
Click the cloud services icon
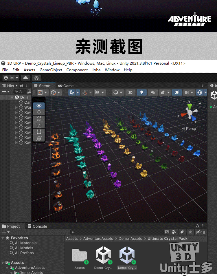pyautogui.click(x=25, y=78)
